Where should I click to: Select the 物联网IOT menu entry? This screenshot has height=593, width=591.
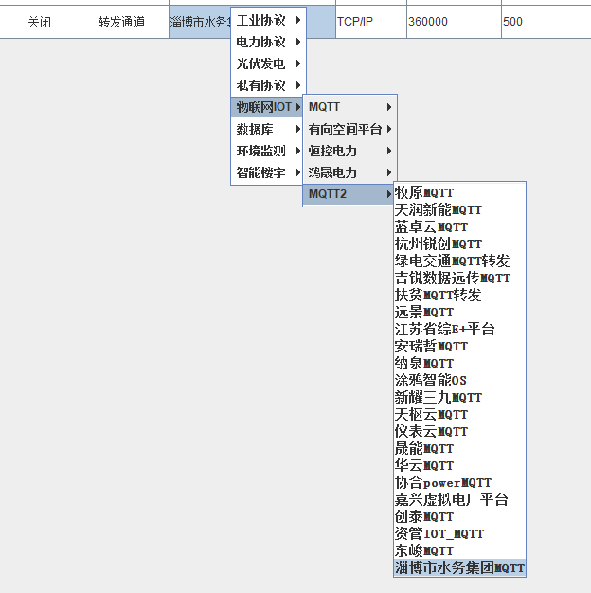pyautogui.click(x=266, y=107)
